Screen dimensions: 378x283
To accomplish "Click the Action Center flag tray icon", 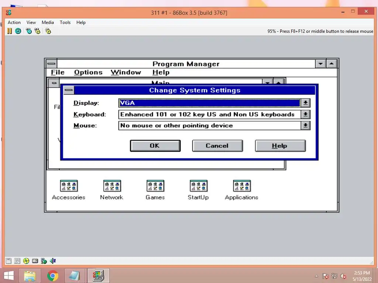I will tap(326, 276).
